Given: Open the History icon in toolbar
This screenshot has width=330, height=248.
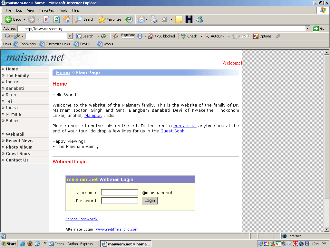Looking at the screenshot, I should (x=129, y=19).
